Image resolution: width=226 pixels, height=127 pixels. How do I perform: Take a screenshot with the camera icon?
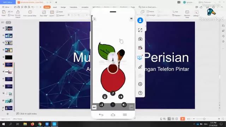click(140, 39)
